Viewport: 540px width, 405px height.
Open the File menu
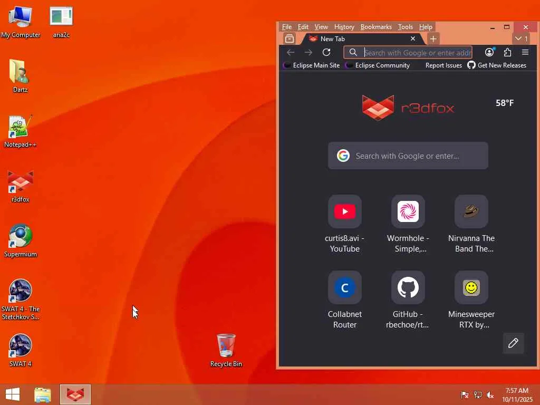[286, 27]
